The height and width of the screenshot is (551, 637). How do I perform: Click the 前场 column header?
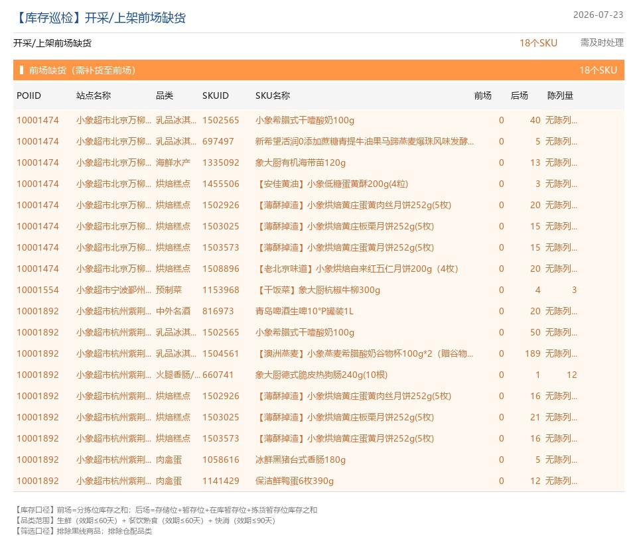coord(482,96)
